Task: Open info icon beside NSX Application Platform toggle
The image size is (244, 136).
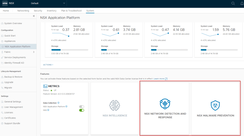Action: [67, 107]
